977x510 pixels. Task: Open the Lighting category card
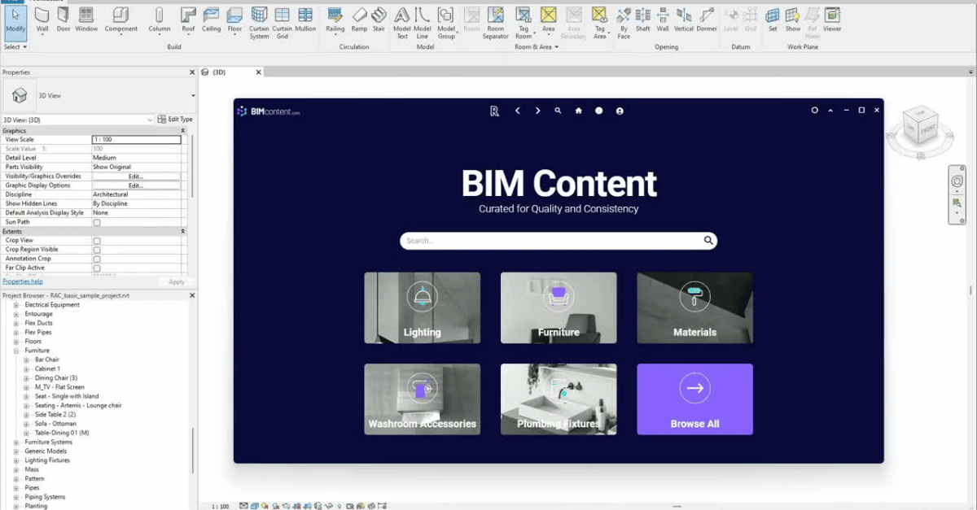[422, 307]
